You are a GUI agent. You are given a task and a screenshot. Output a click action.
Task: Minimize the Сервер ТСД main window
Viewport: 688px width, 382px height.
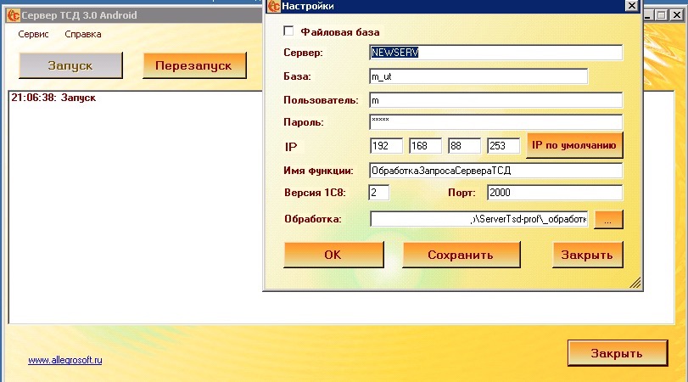pyautogui.click(x=648, y=15)
